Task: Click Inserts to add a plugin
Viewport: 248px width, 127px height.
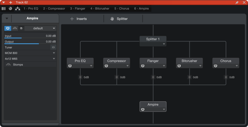Action: [78, 19]
